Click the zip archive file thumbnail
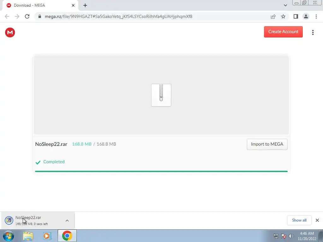This screenshot has height=242, width=323. coord(161,95)
